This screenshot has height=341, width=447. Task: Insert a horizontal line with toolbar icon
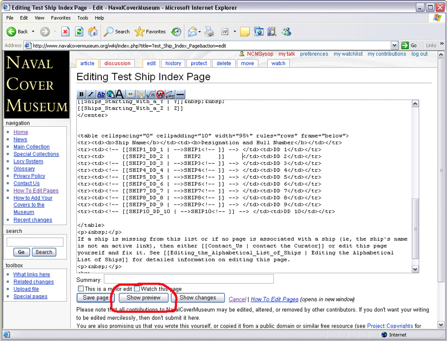180,95
